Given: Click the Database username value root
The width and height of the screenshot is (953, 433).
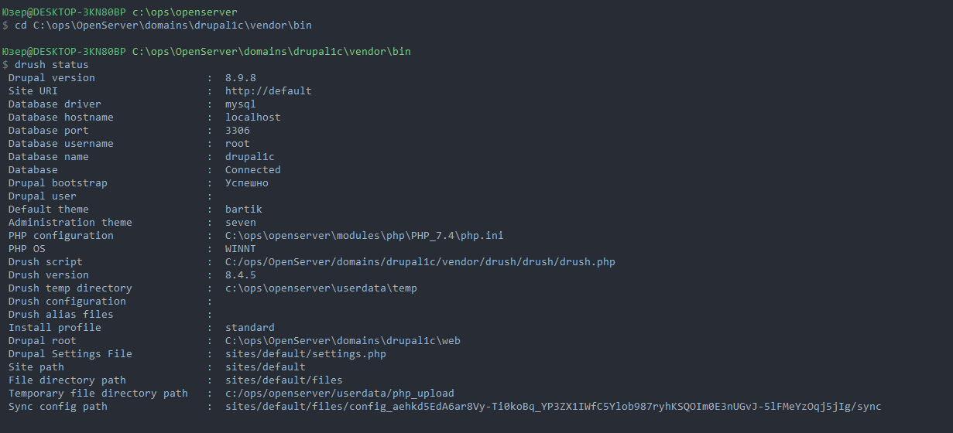Looking at the screenshot, I should 237,144.
